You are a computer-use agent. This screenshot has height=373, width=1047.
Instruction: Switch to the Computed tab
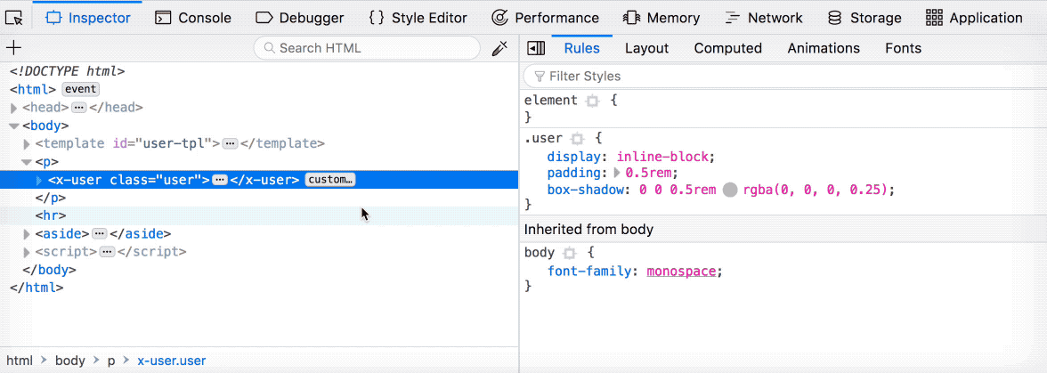click(727, 48)
